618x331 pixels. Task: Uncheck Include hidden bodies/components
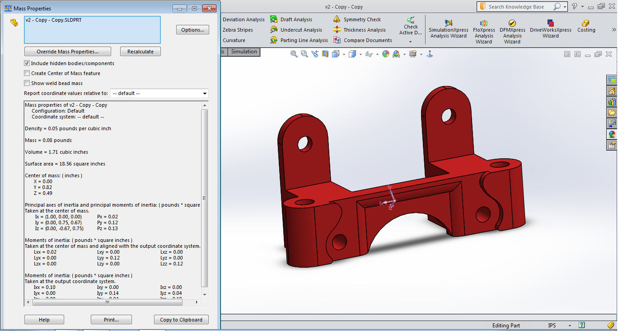[27, 63]
